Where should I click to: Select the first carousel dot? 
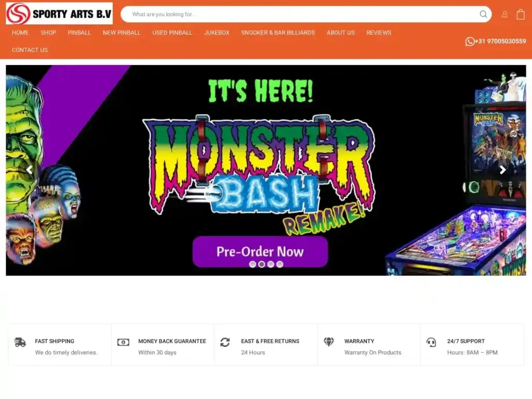click(252, 264)
